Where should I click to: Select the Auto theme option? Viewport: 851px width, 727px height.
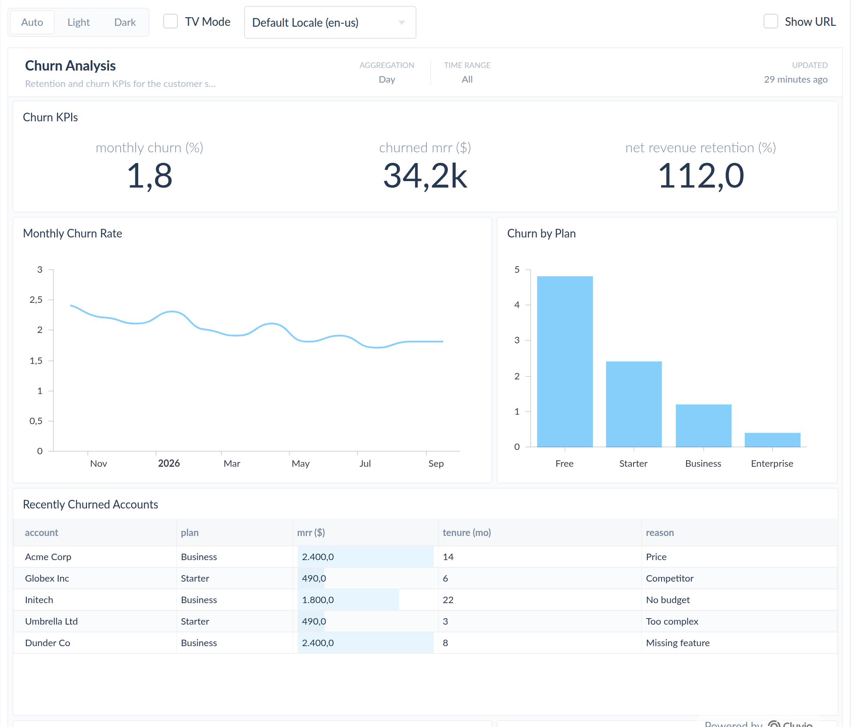click(32, 22)
